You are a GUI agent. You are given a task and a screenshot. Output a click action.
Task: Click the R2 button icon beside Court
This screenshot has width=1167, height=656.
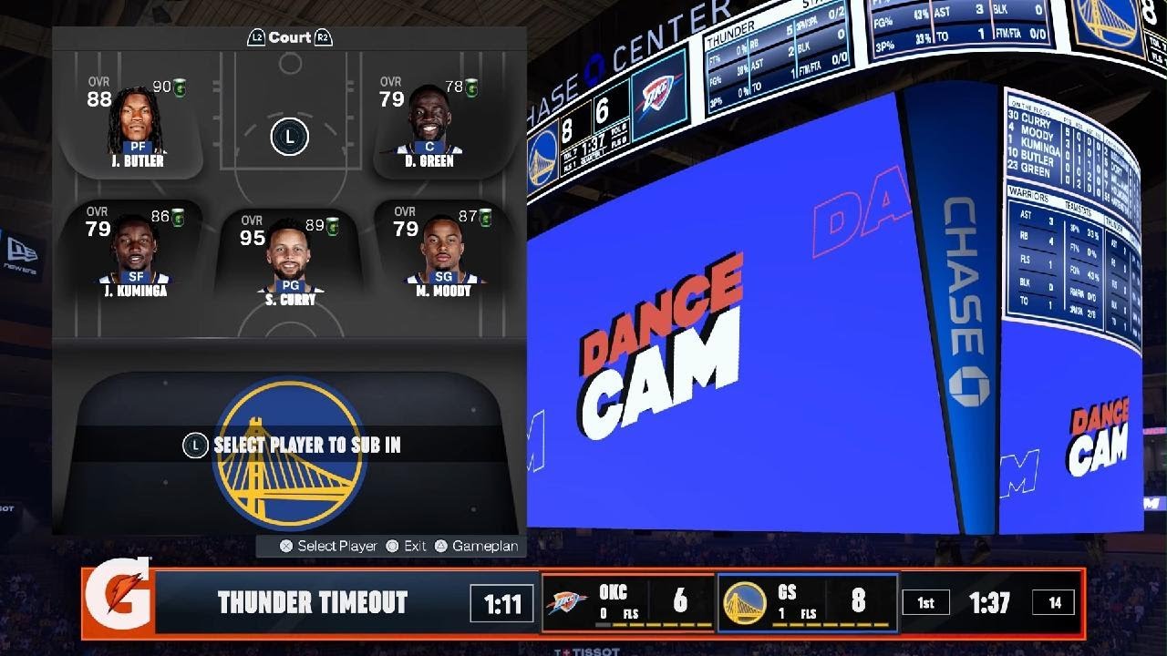[323, 37]
